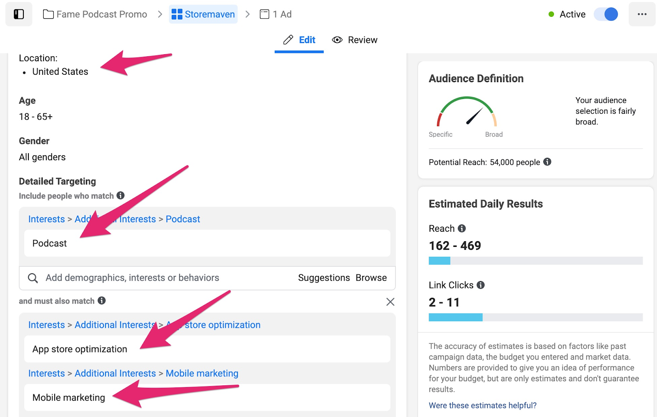Toggle the left sidebar panel icon
This screenshot has height=417, width=657.
19,14
